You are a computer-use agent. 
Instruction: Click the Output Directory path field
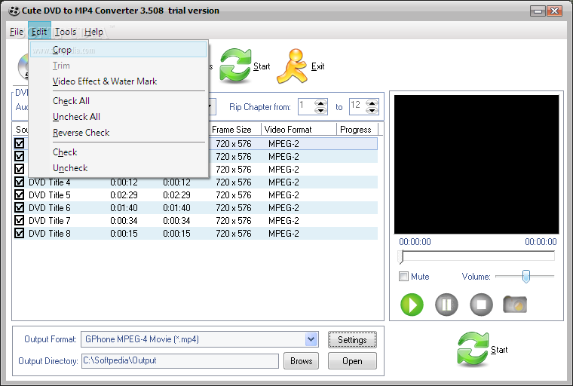point(179,361)
